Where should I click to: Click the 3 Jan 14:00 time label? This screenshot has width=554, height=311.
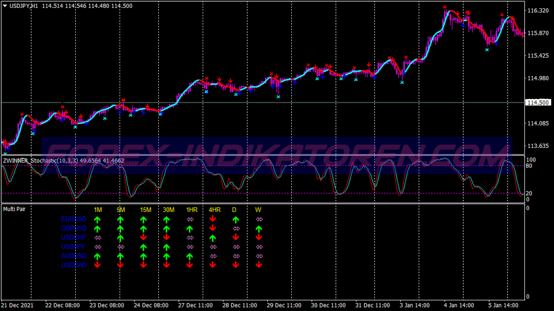click(x=414, y=305)
